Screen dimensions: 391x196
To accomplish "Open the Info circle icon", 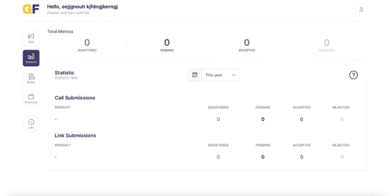I will point(31,123).
